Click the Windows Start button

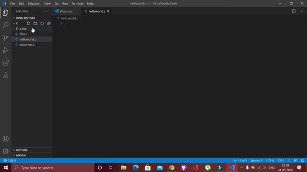point(6,168)
